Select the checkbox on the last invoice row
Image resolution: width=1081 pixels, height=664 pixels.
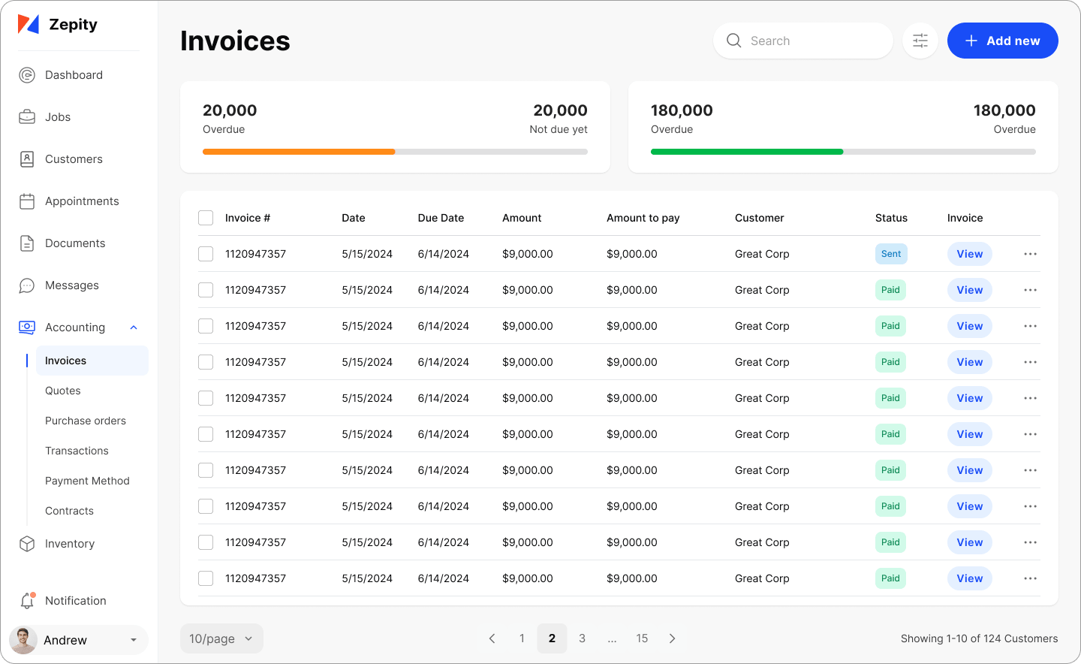[x=206, y=578]
